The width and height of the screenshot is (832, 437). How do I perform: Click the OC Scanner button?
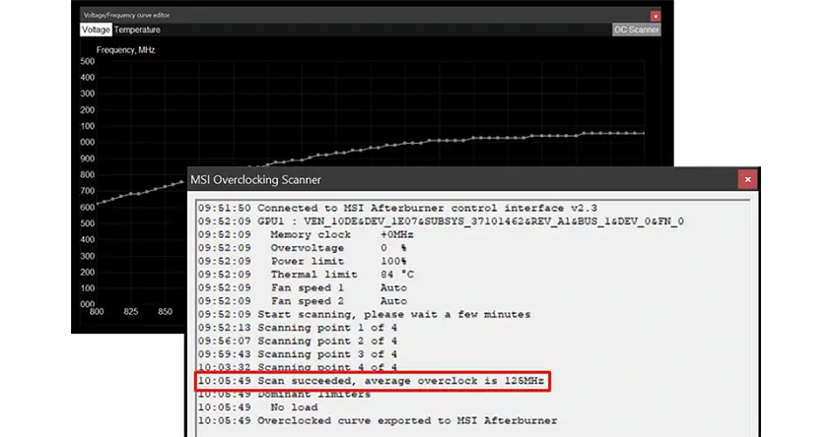(636, 30)
